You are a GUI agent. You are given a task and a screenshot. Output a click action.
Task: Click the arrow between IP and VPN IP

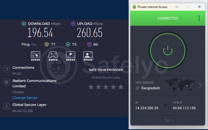166,105
